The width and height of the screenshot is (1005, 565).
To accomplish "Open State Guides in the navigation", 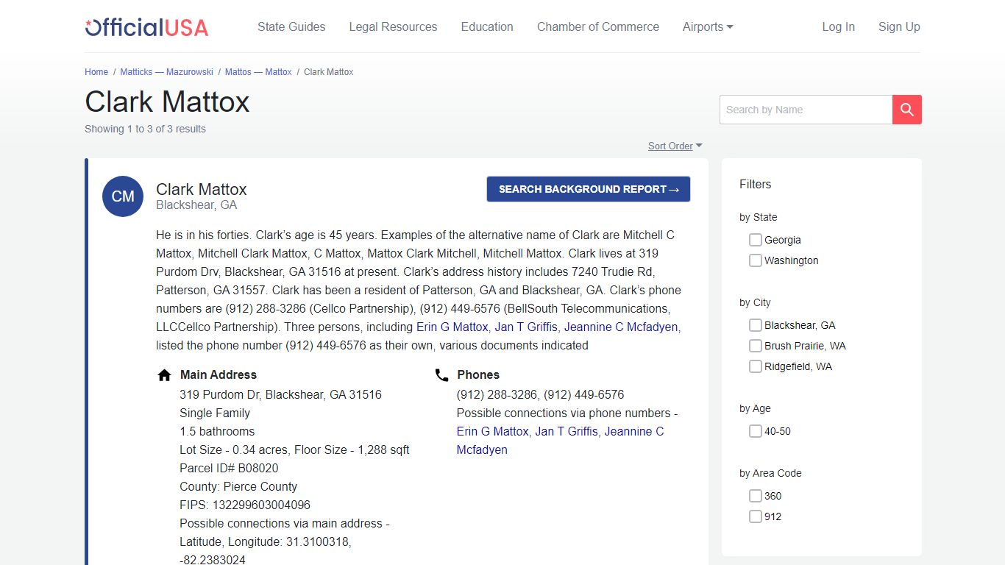I will (x=291, y=27).
